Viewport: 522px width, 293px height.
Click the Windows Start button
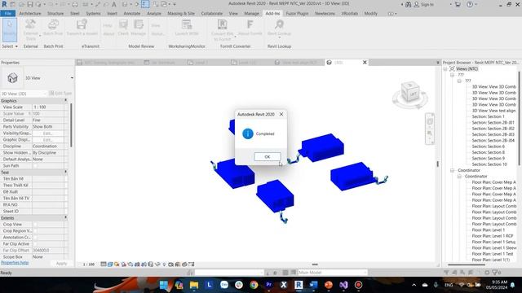coord(164,285)
